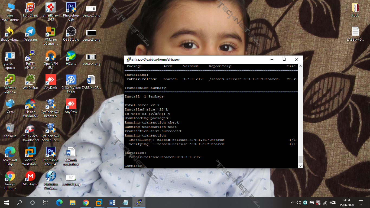
Task: Open the Mikrotik nedir.docx document
Action: (x=71, y=152)
